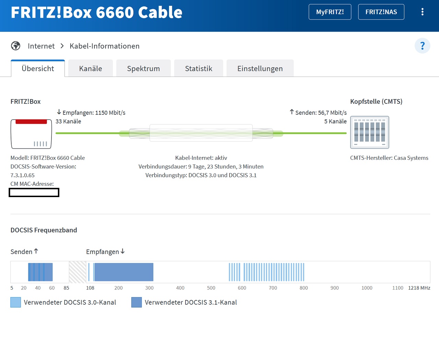Viewport: 439px width, 339px height.
Task: Click the globe Internet icon
Action: tap(15, 46)
